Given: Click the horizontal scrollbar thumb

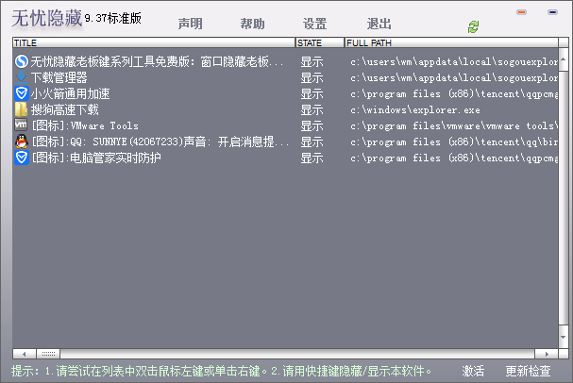Looking at the screenshot, I should pos(48,354).
